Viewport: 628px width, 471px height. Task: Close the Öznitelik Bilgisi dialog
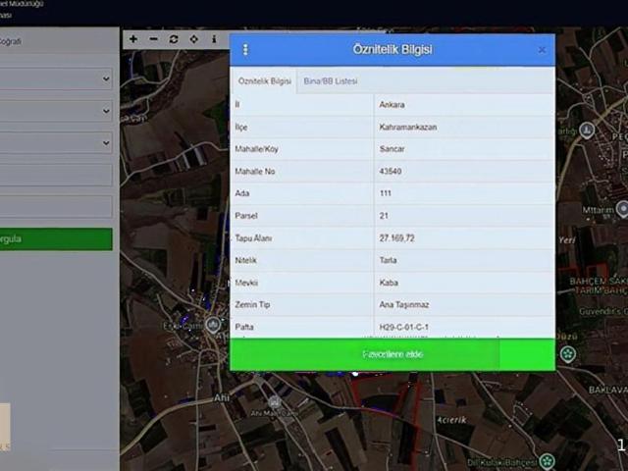pos(542,50)
